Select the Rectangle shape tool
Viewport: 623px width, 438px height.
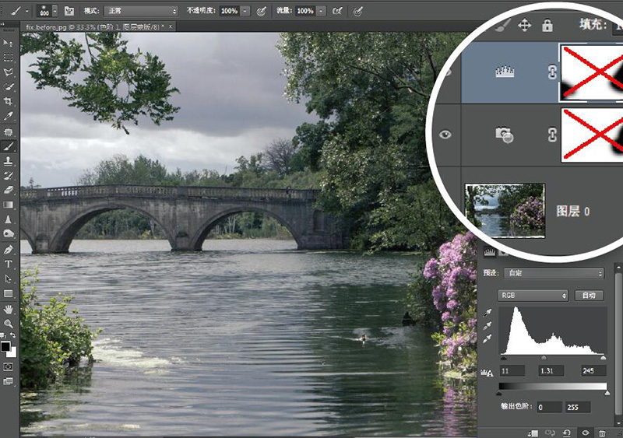(8, 293)
